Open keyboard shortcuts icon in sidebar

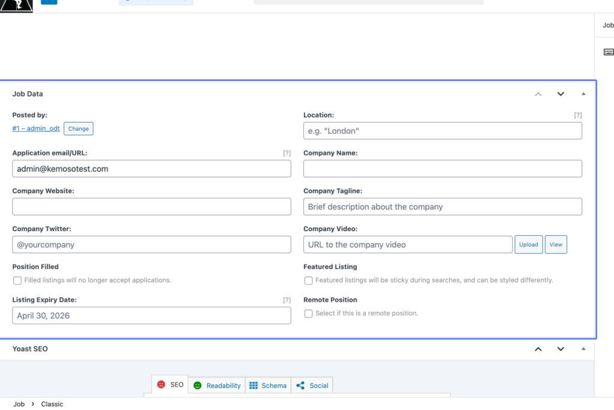coord(609,52)
